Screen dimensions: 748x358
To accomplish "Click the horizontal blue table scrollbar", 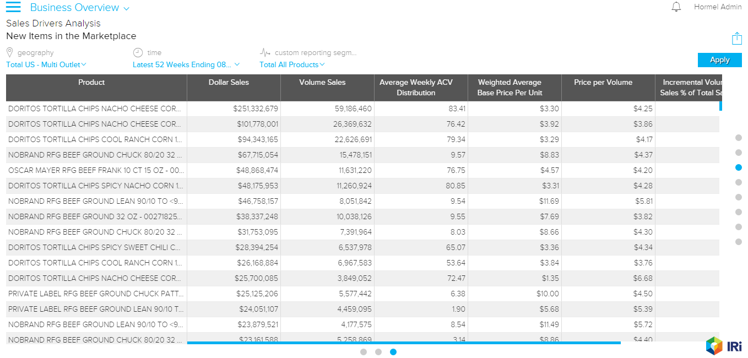I will (x=403, y=343).
